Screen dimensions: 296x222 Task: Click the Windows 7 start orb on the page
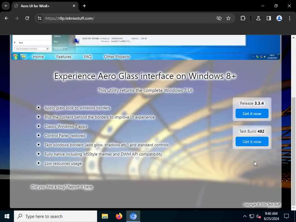click(15, 57)
